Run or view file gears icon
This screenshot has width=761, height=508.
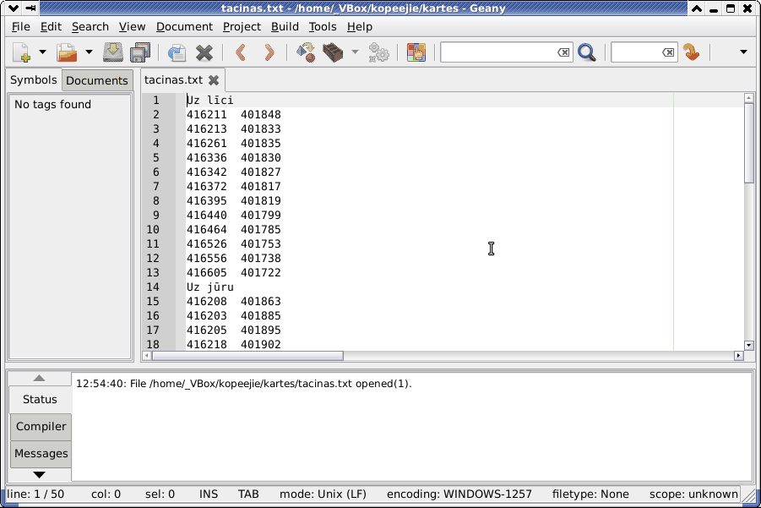point(378,52)
